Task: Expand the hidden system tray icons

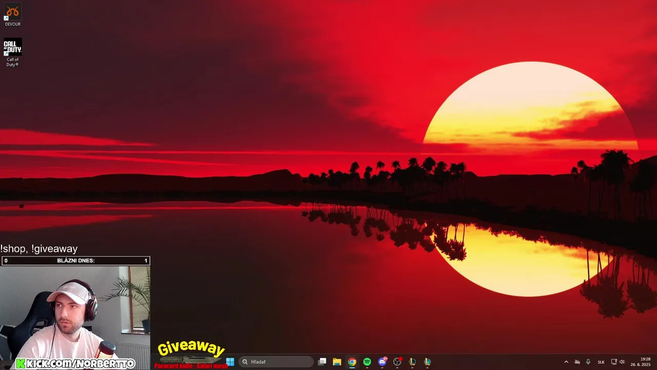Action: coord(566,362)
